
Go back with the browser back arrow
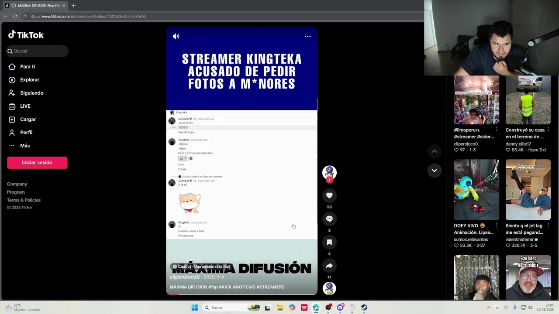click(x=5, y=16)
